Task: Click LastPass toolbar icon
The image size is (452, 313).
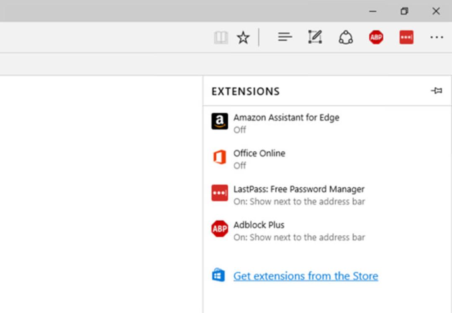Action: (x=406, y=38)
